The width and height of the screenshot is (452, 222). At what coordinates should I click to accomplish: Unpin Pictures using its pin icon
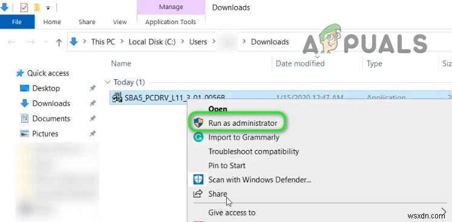click(93, 134)
